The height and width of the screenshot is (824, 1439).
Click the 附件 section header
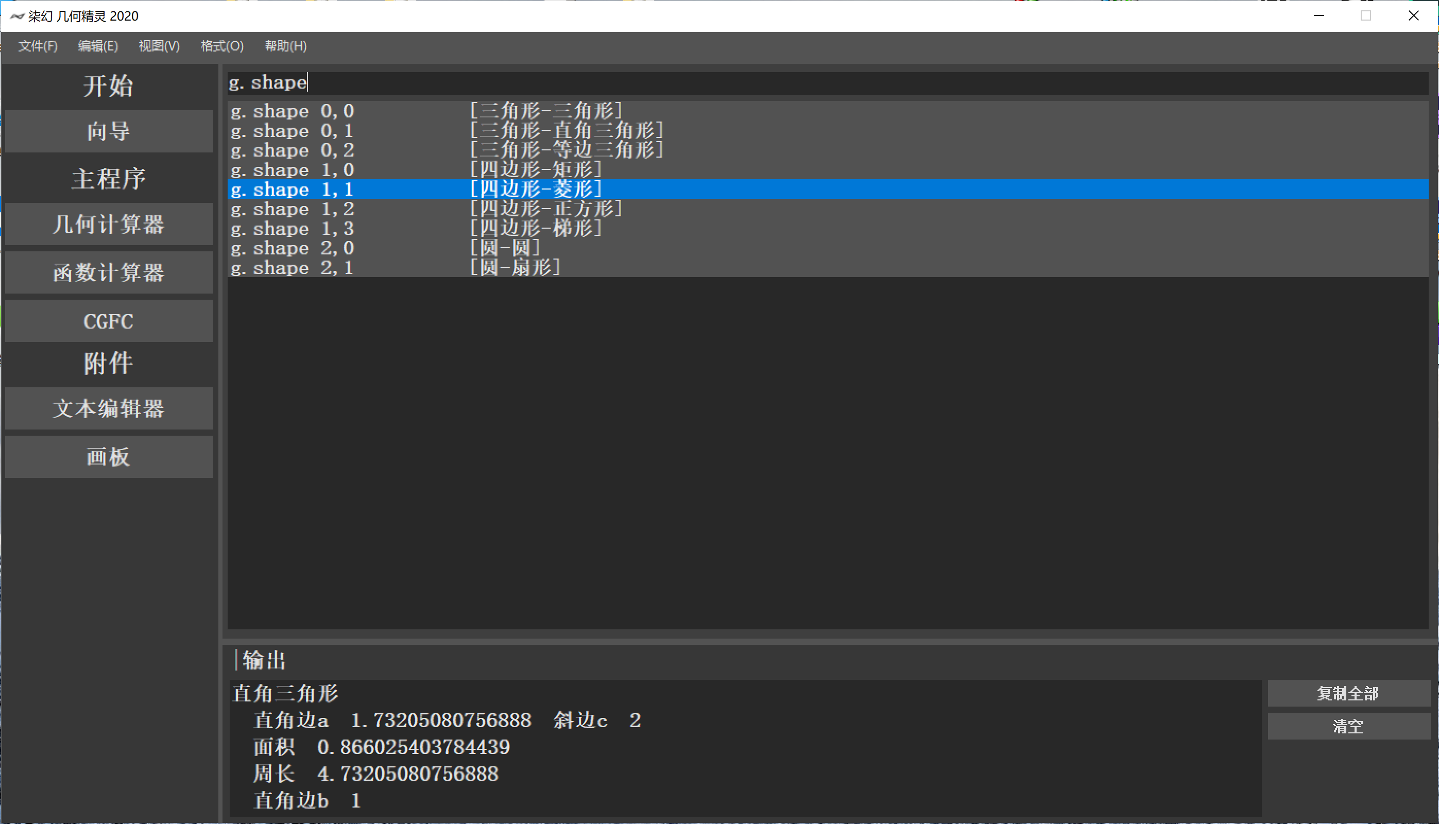tap(109, 363)
